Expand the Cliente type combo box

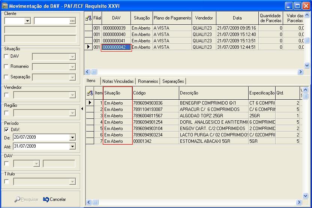27,21
